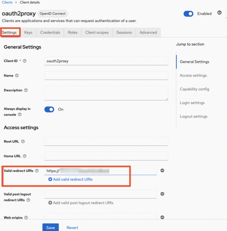Click Add valid redirect URIs link
227x231 pixels.
71,180
